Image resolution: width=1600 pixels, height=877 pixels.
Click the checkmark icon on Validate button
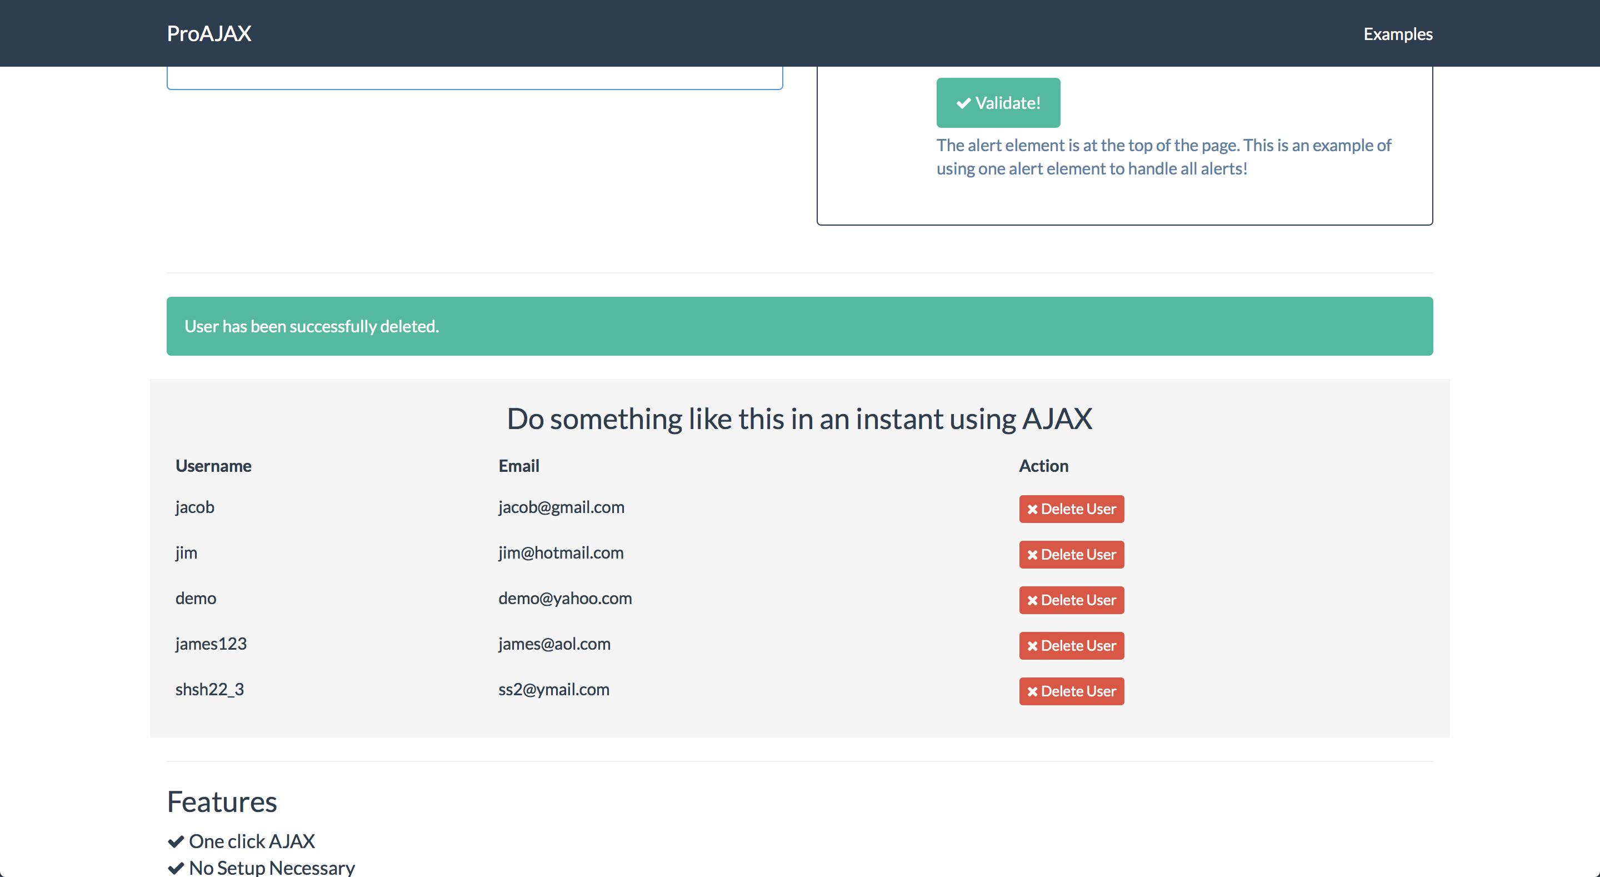(x=963, y=103)
